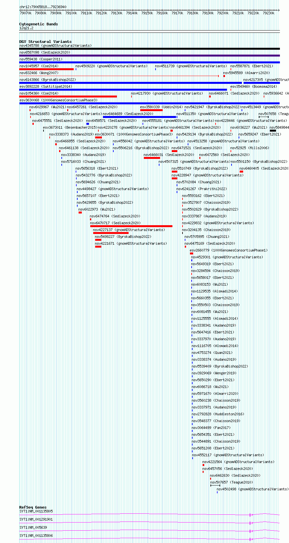This screenshot has height=543, width=289.
Task: Click esv3630068 (1000GenomesConsortiumPhase3) label
Action: click(58, 100)
